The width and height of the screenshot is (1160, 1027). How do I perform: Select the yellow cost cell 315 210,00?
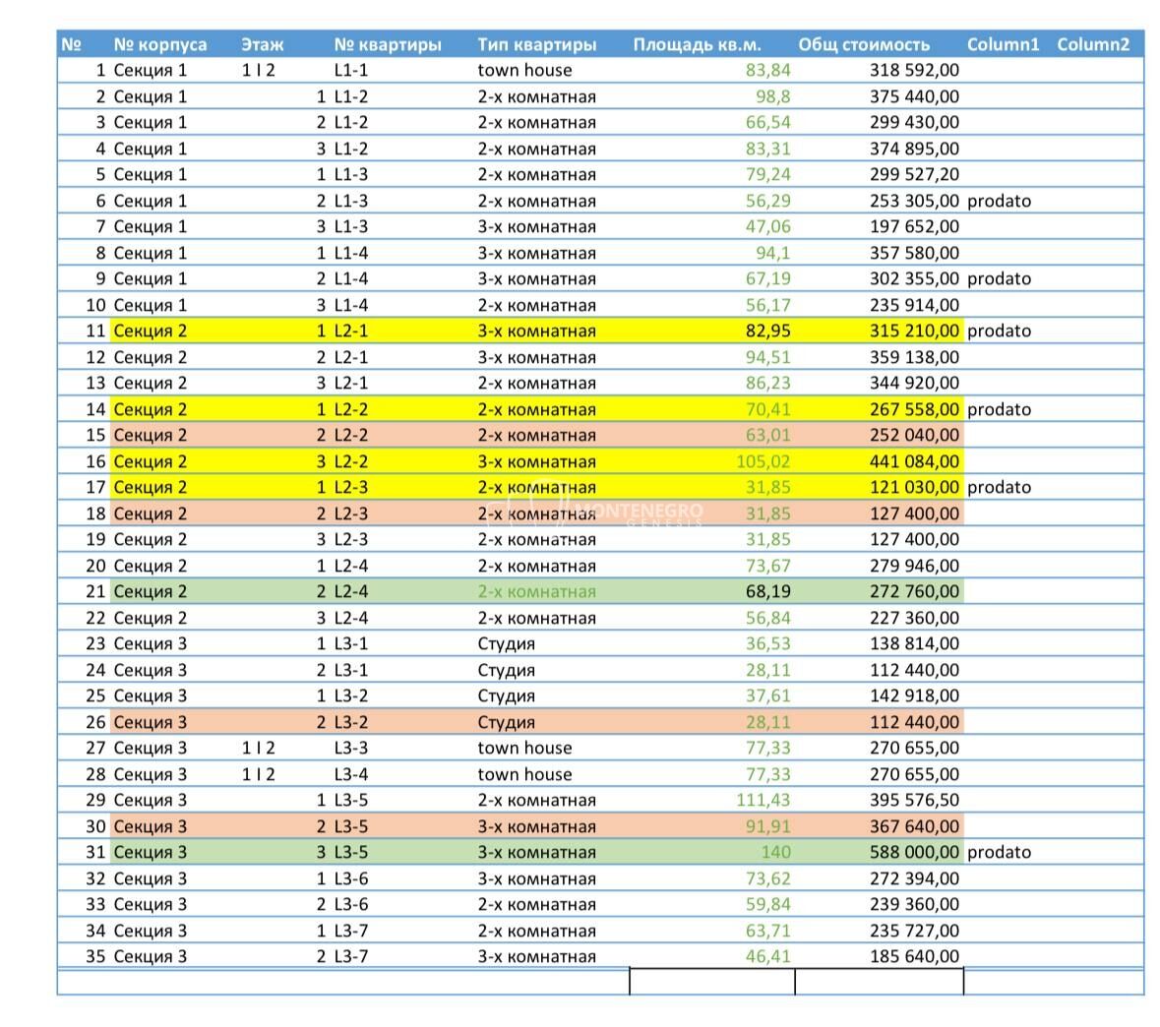[x=914, y=331]
